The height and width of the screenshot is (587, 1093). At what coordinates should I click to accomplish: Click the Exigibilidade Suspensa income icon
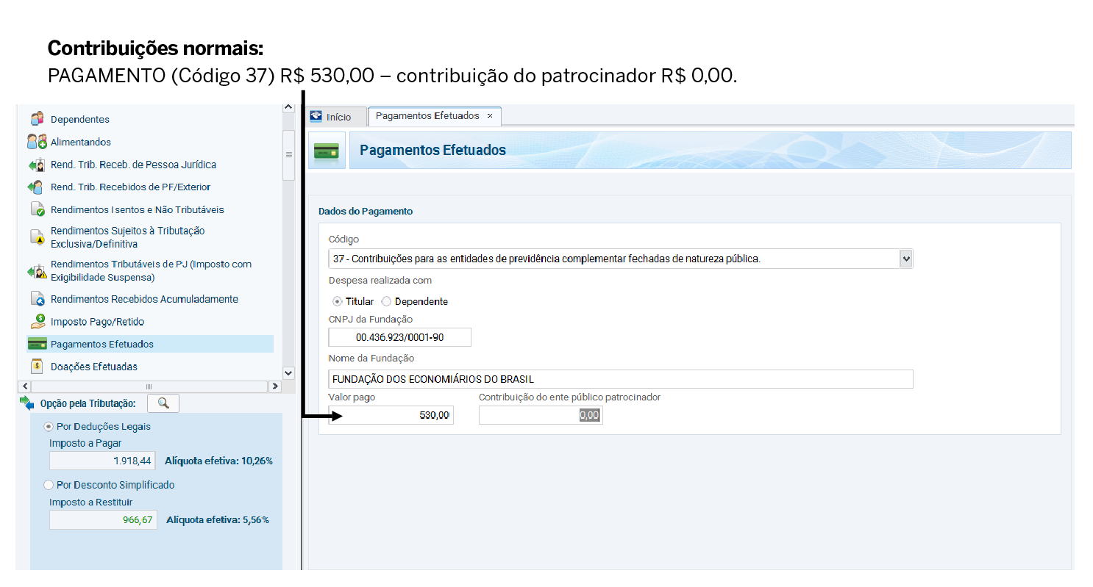point(37,271)
